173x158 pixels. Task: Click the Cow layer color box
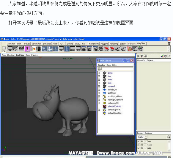tap(145, 141)
